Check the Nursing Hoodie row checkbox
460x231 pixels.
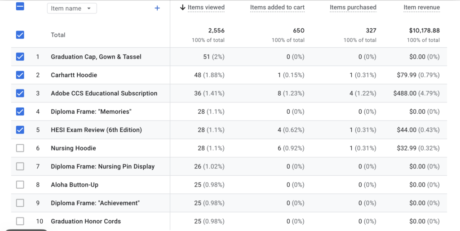coord(20,148)
